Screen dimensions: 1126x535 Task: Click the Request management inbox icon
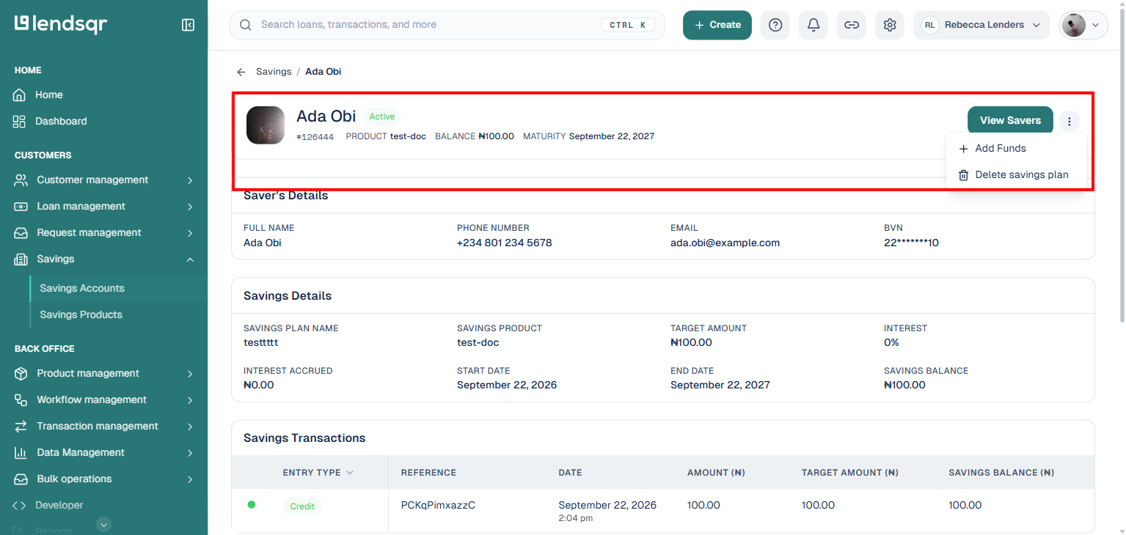pos(21,233)
